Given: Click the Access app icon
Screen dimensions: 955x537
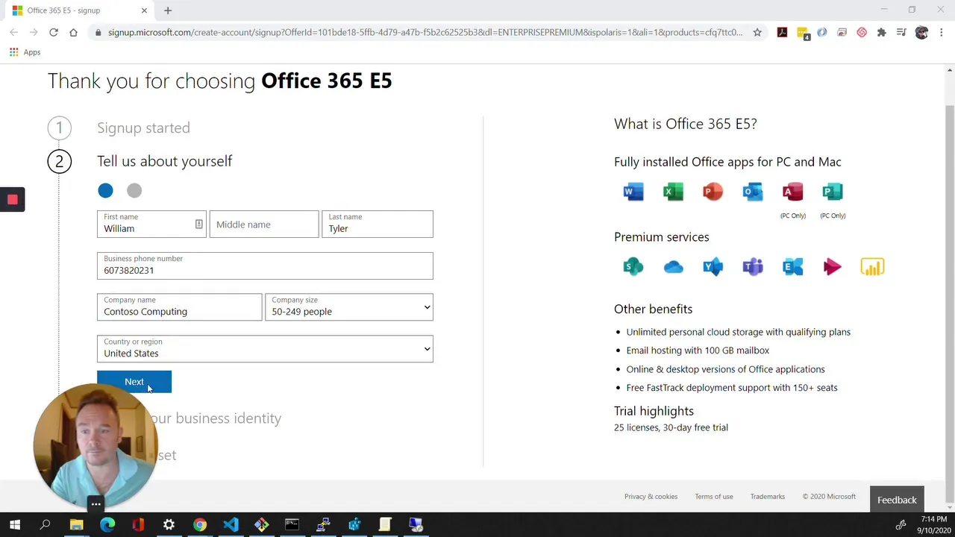Looking at the screenshot, I should click(792, 192).
